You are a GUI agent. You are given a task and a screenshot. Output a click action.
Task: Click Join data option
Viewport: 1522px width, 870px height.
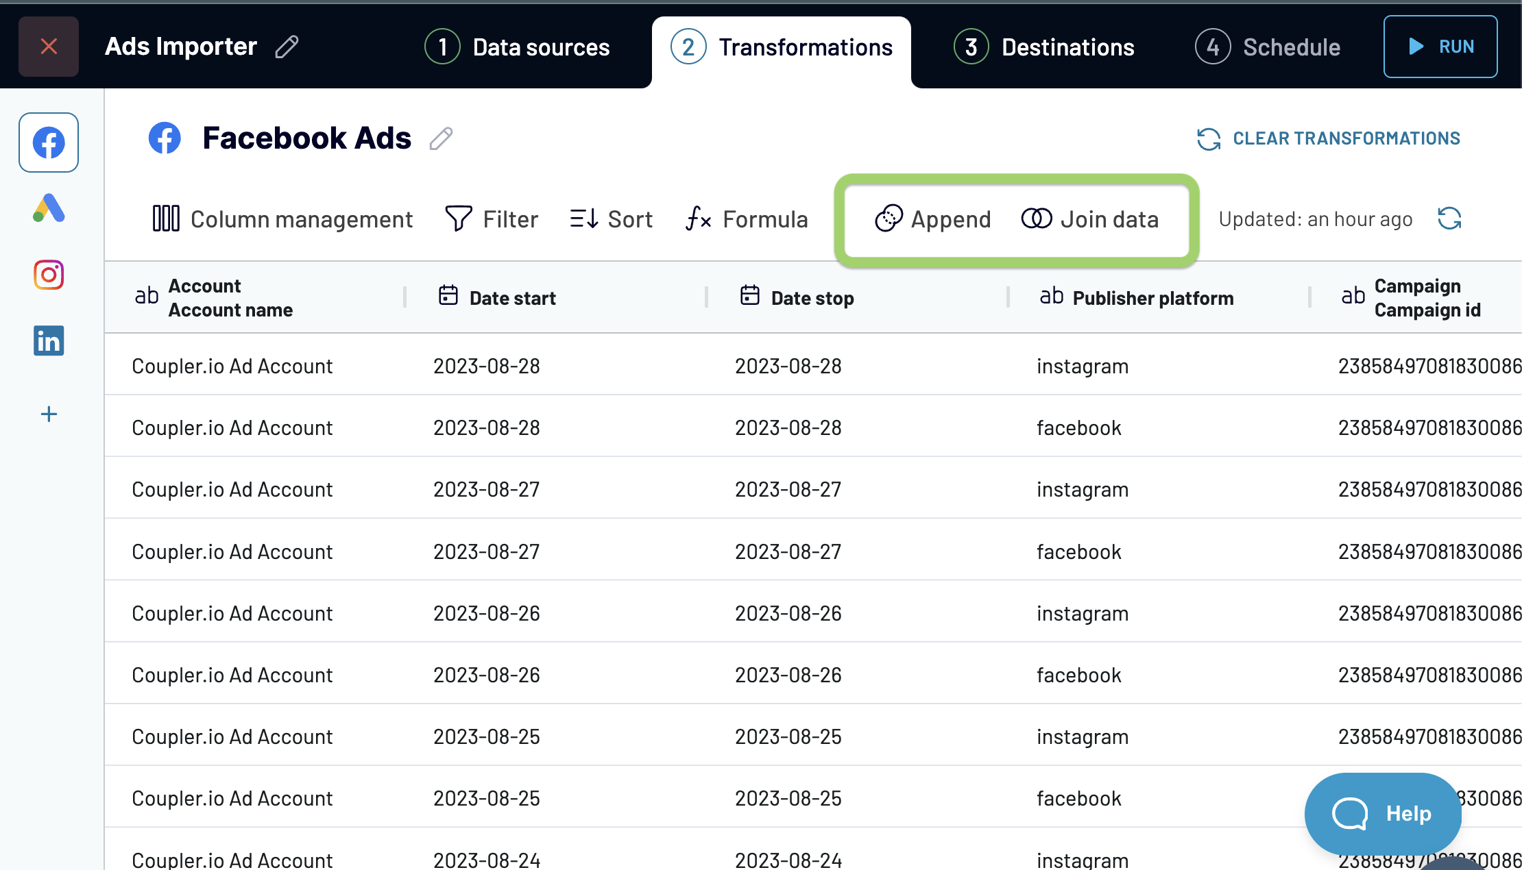(1090, 219)
